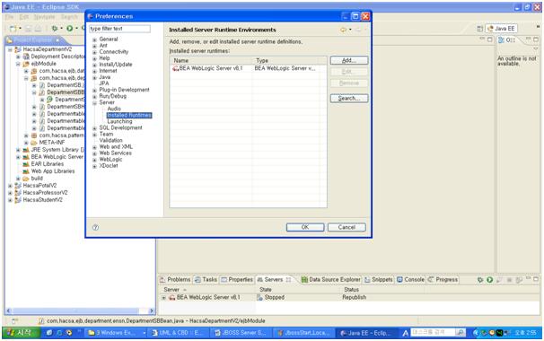Image resolution: width=544 pixels, height=341 pixels.
Task: Click debug server bug icon in Servers view
Action: (x=480, y=280)
